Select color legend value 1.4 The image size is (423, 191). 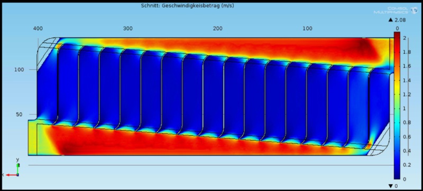407,80
